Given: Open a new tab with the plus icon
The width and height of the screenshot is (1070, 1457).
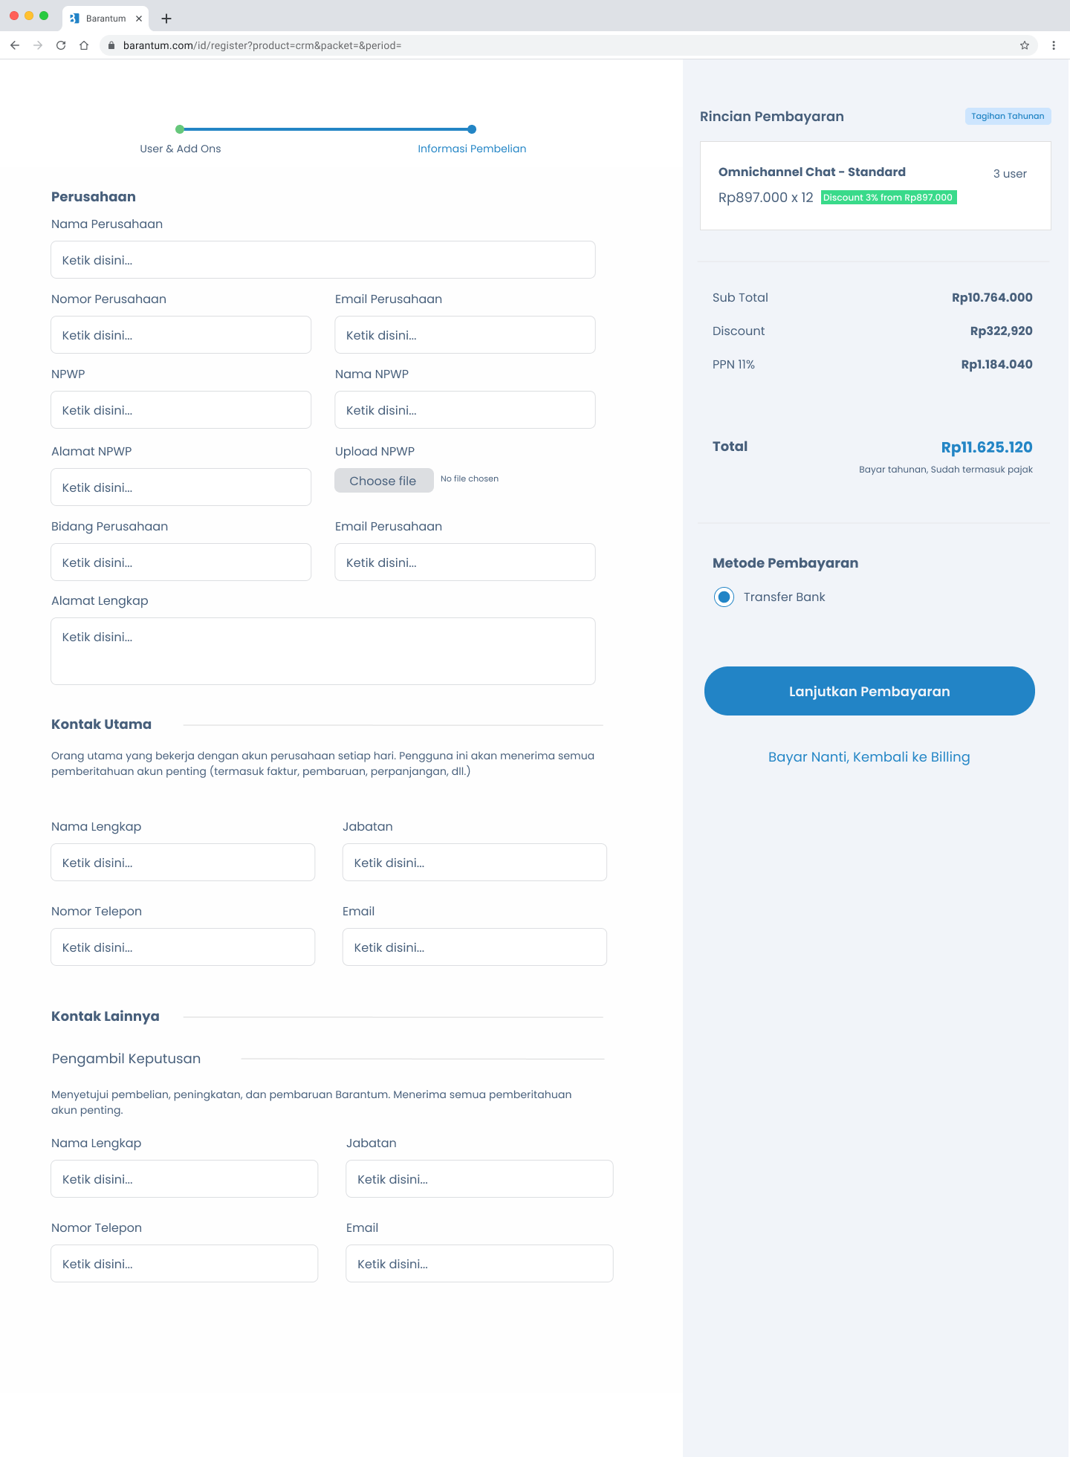Looking at the screenshot, I should point(166,19).
